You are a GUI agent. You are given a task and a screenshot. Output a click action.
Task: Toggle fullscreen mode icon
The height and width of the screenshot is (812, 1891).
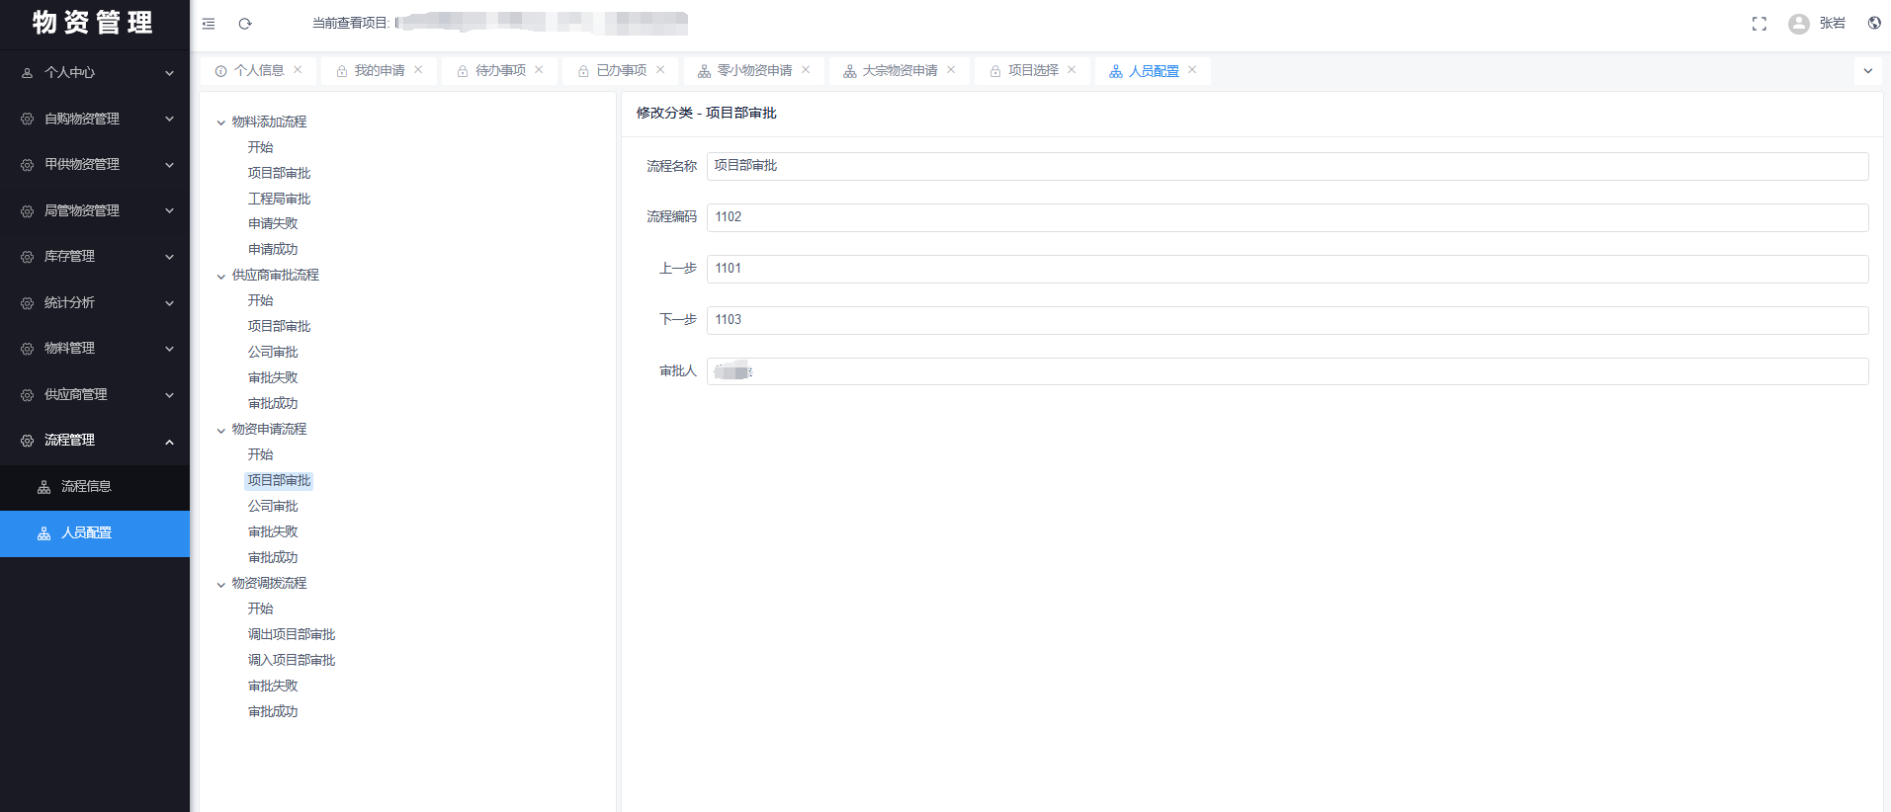click(1760, 24)
